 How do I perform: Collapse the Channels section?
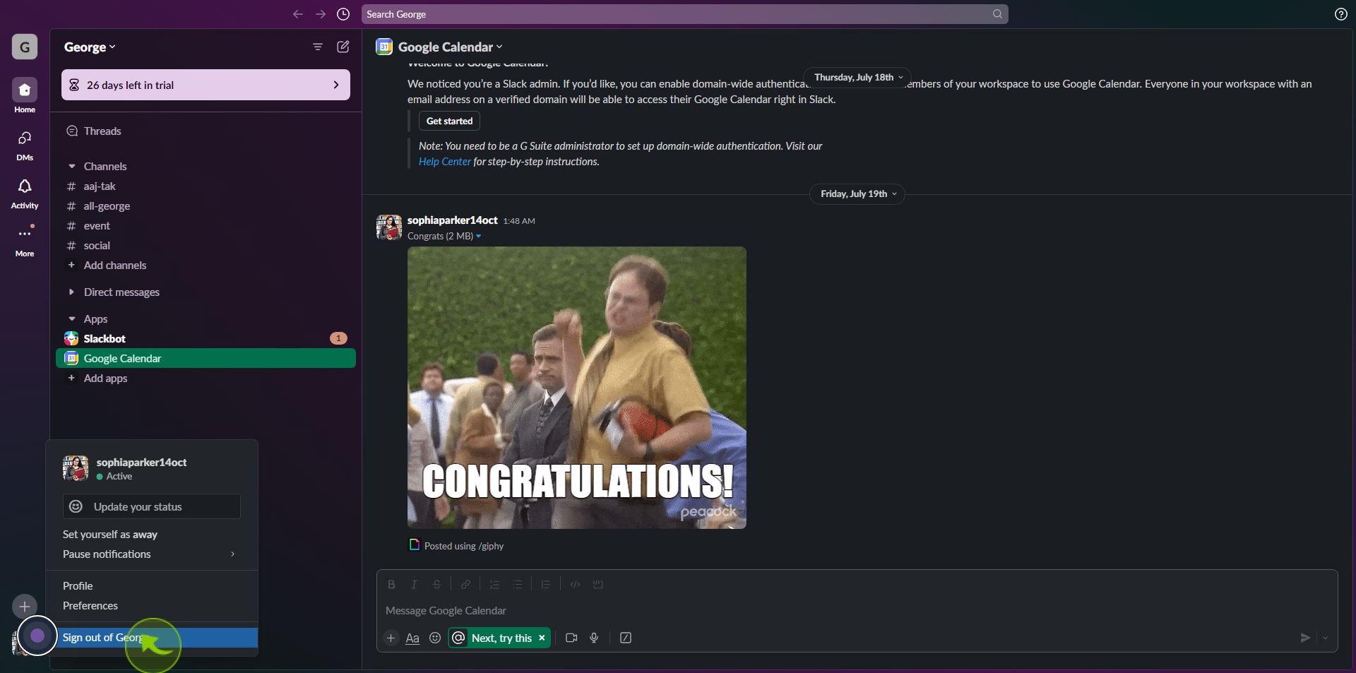click(71, 167)
